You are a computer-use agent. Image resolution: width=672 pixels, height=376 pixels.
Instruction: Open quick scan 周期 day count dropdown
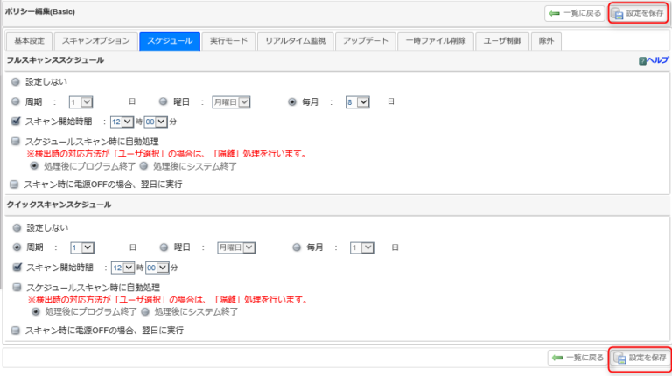(x=82, y=247)
